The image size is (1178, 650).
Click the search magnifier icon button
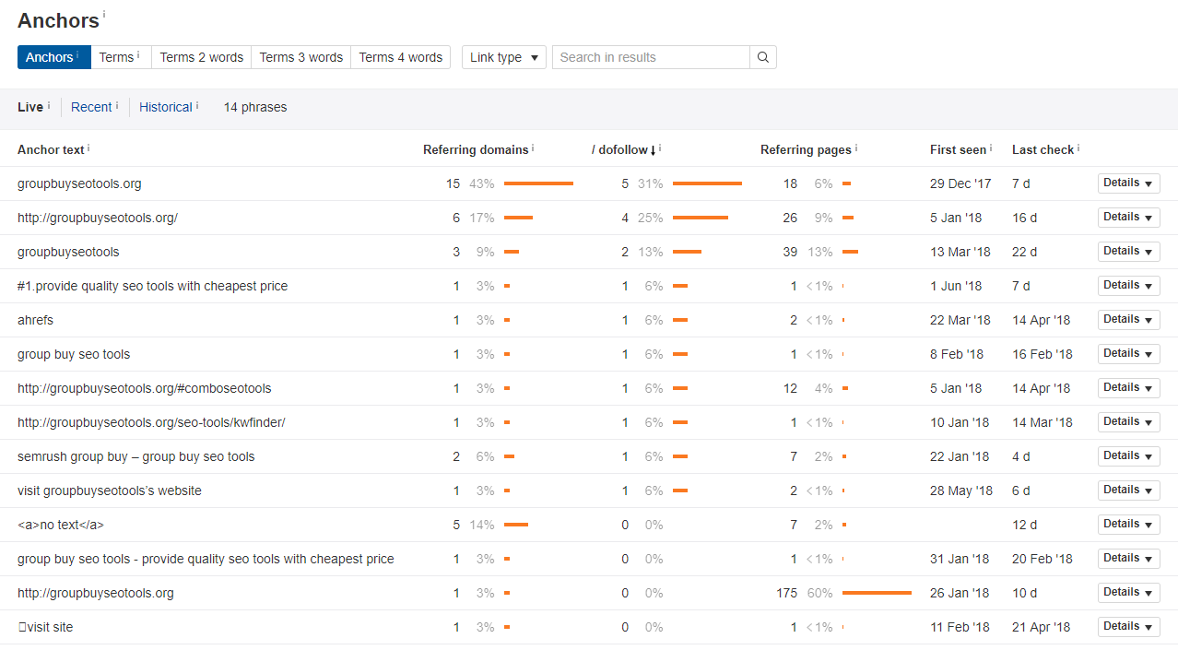tap(763, 57)
